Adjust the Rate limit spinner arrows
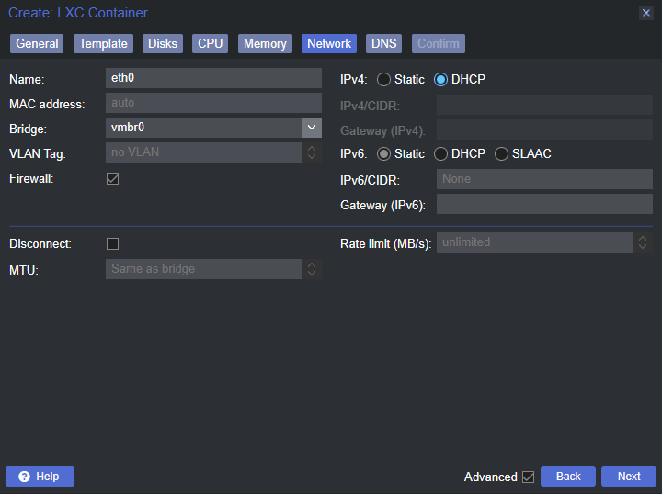This screenshot has height=494, width=662. pos(643,242)
